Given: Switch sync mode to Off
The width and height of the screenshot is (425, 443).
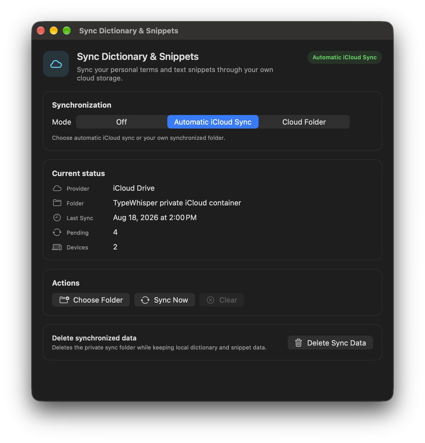Looking at the screenshot, I should coord(122,122).
